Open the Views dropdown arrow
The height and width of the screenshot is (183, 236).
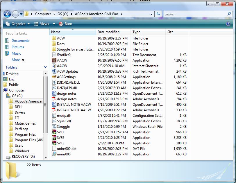[54, 24]
